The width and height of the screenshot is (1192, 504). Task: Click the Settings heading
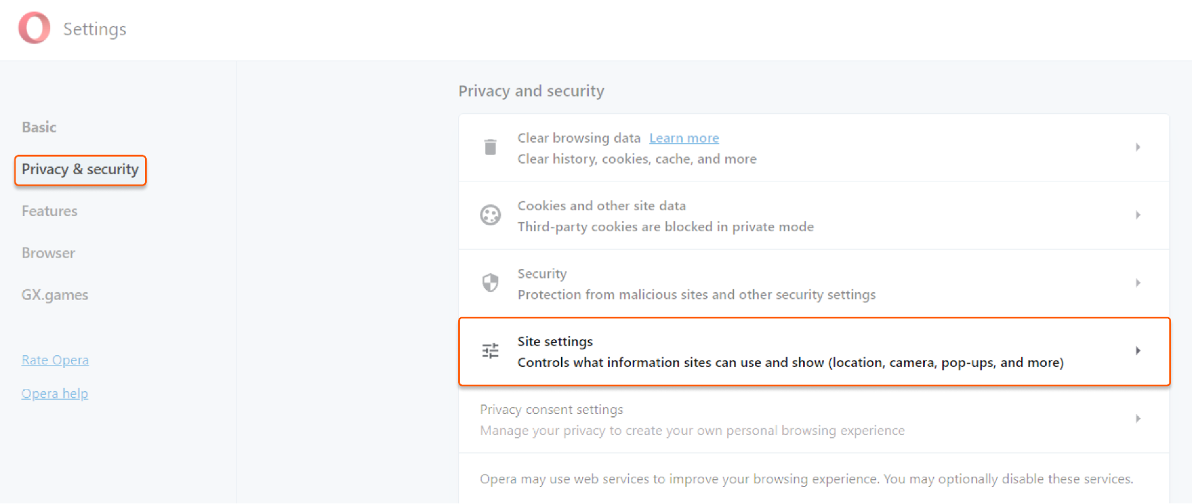(x=95, y=29)
